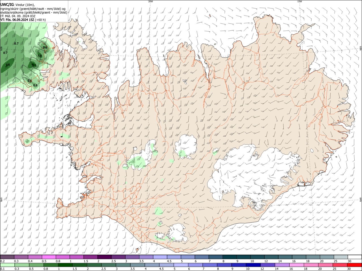The image size is (362, 271).
Task: Click the bright pink 0.5 swatch, upper legend
Action: pos(49,257)
